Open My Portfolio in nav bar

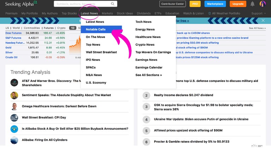pos(30,13)
